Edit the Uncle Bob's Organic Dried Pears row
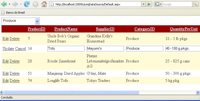Screen dimensions: 200x101 (6, 39)
